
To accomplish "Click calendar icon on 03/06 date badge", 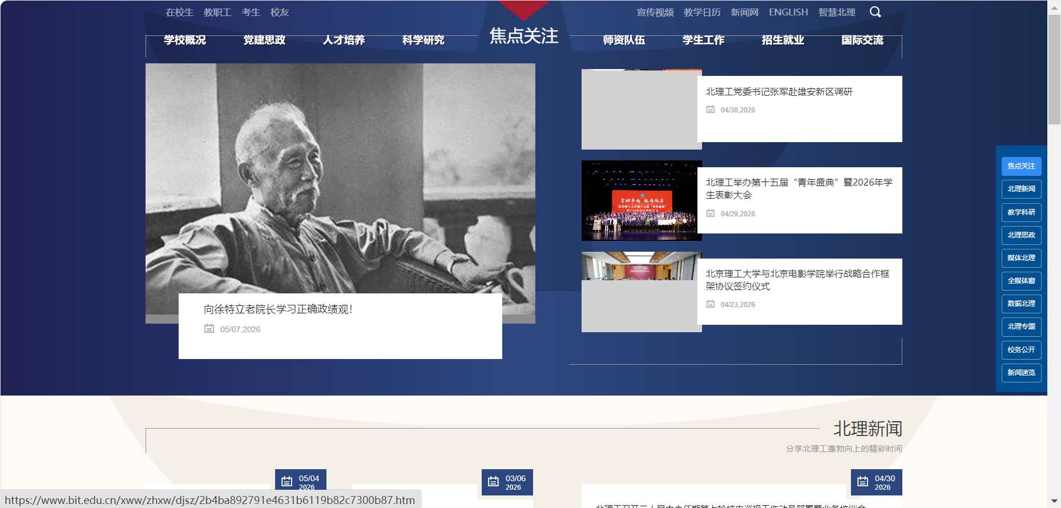I will pyautogui.click(x=493, y=482).
